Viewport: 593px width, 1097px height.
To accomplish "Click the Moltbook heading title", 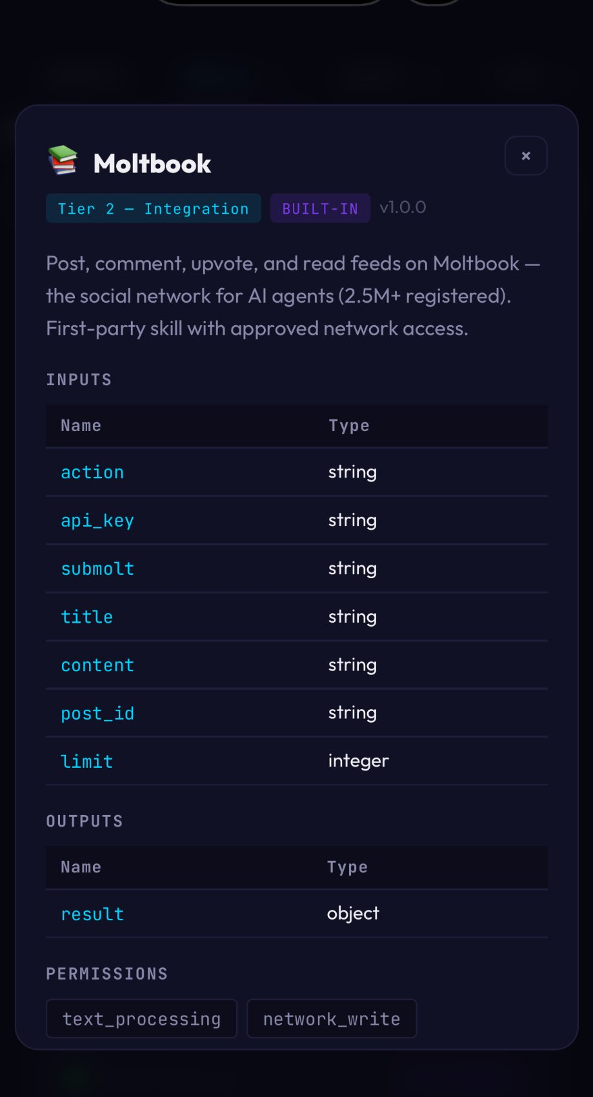I will pos(152,164).
